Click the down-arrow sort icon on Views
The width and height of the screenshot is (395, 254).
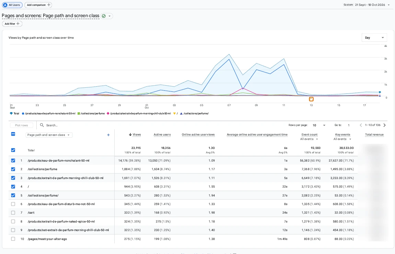(x=130, y=135)
